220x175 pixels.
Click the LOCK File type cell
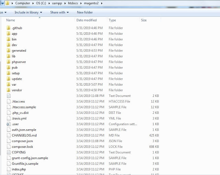[115, 146]
